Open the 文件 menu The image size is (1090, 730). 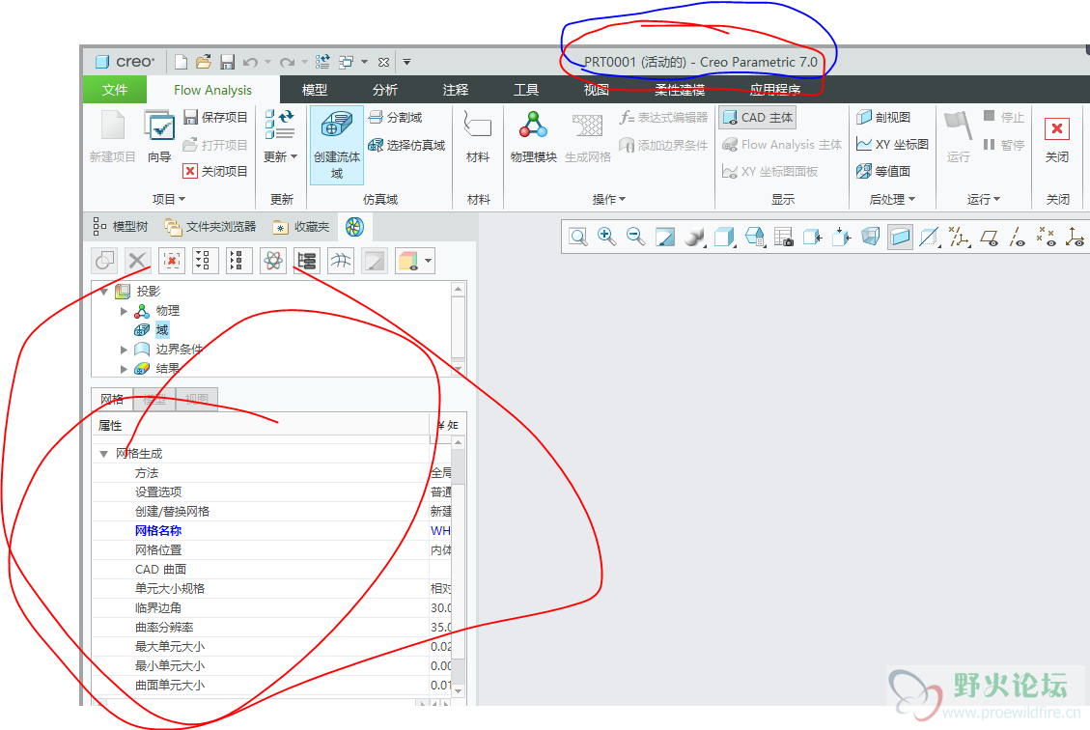click(115, 90)
